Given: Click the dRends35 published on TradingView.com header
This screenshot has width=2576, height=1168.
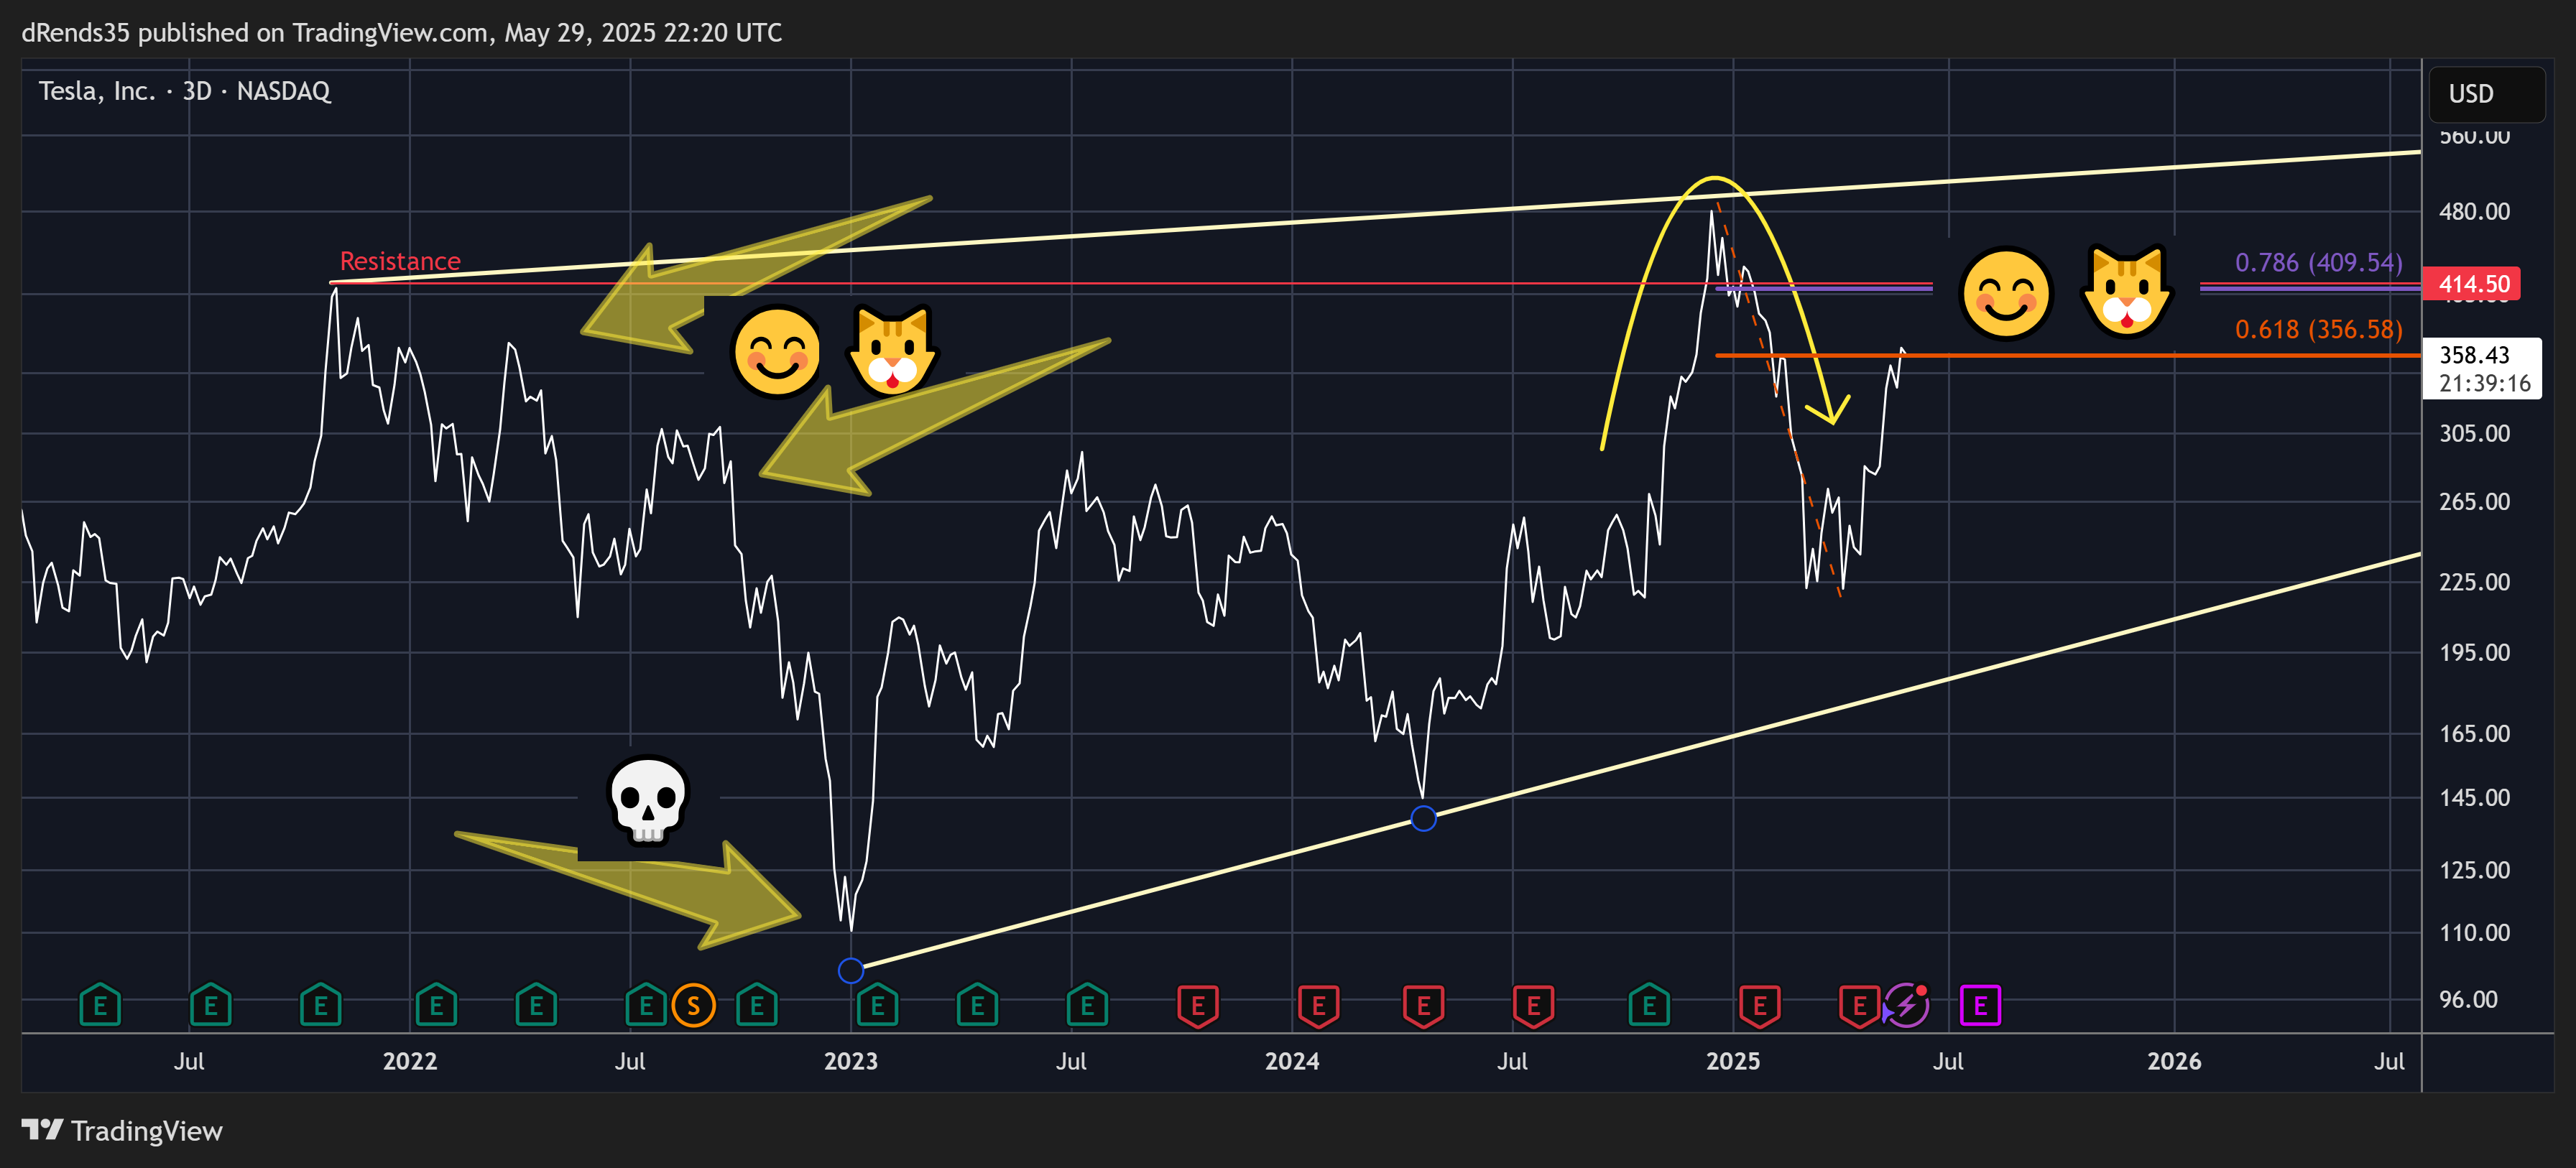Looking at the screenshot, I should click(x=401, y=33).
